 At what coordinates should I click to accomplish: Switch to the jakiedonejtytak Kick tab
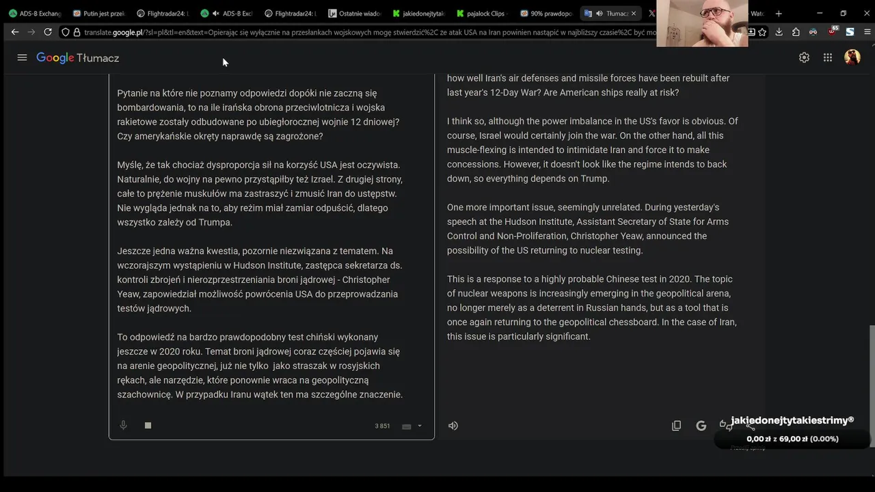coord(418,13)
